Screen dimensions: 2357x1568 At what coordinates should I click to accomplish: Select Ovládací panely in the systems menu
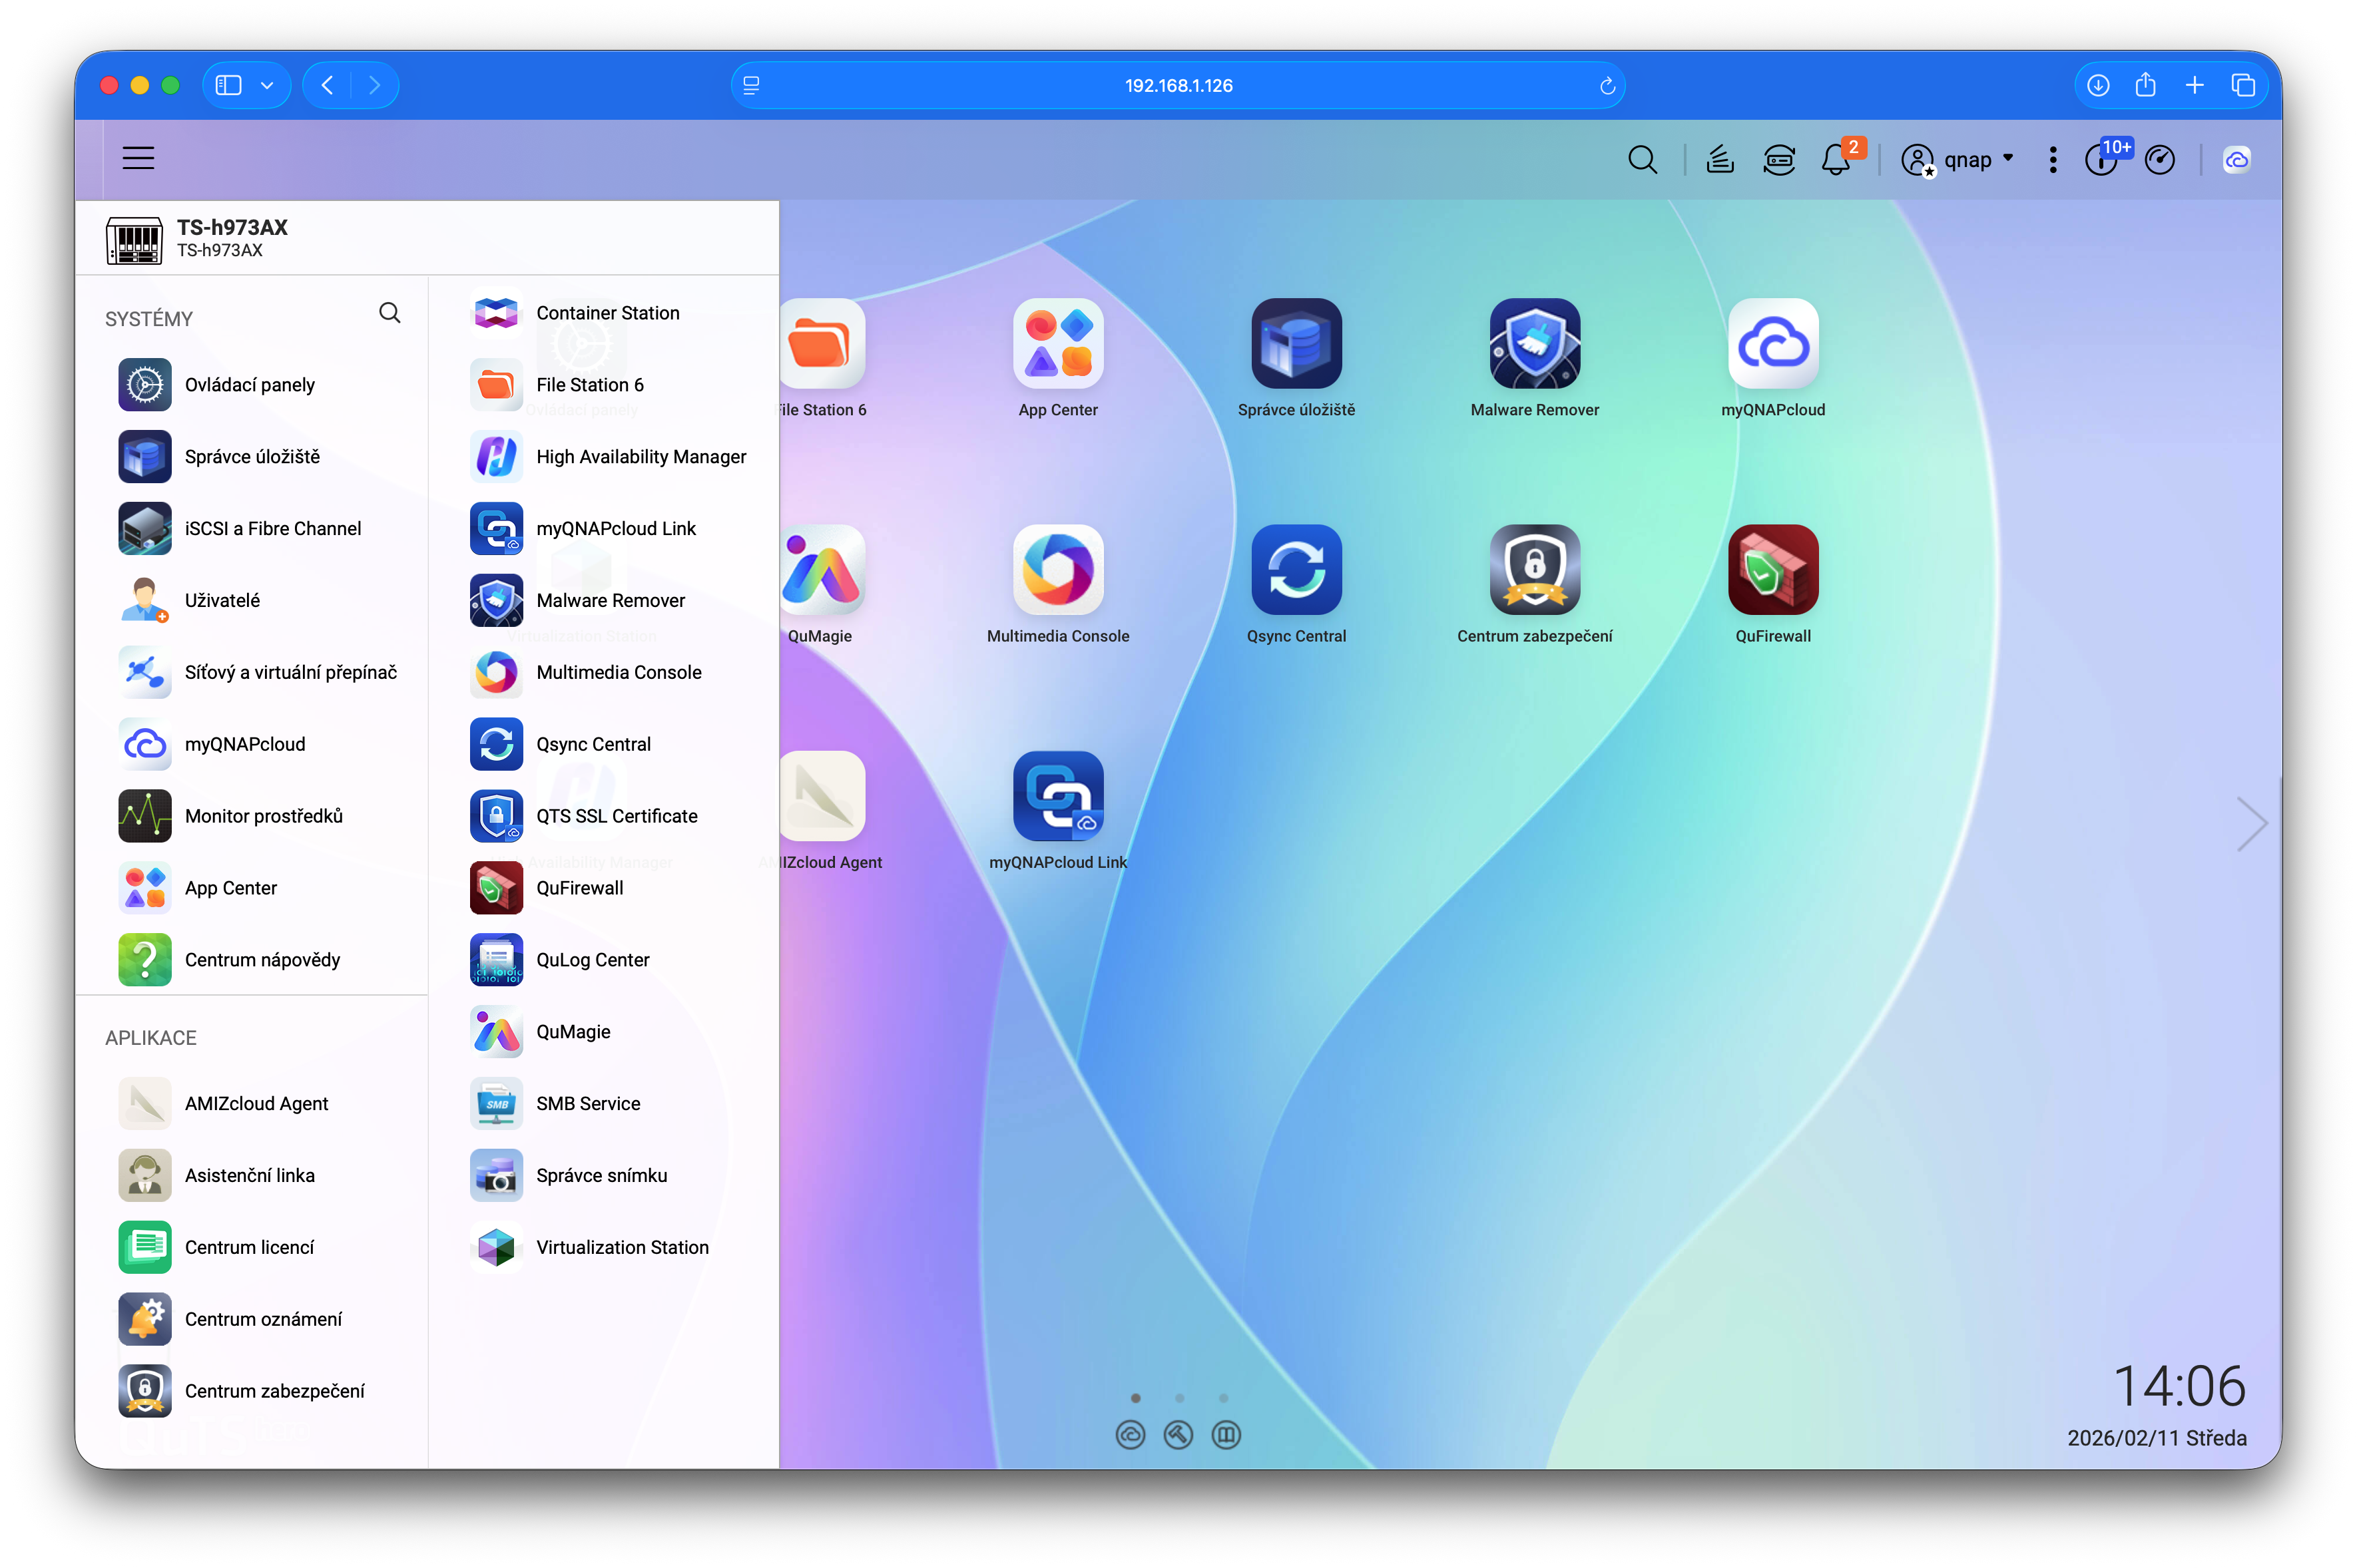pos(249,385)
